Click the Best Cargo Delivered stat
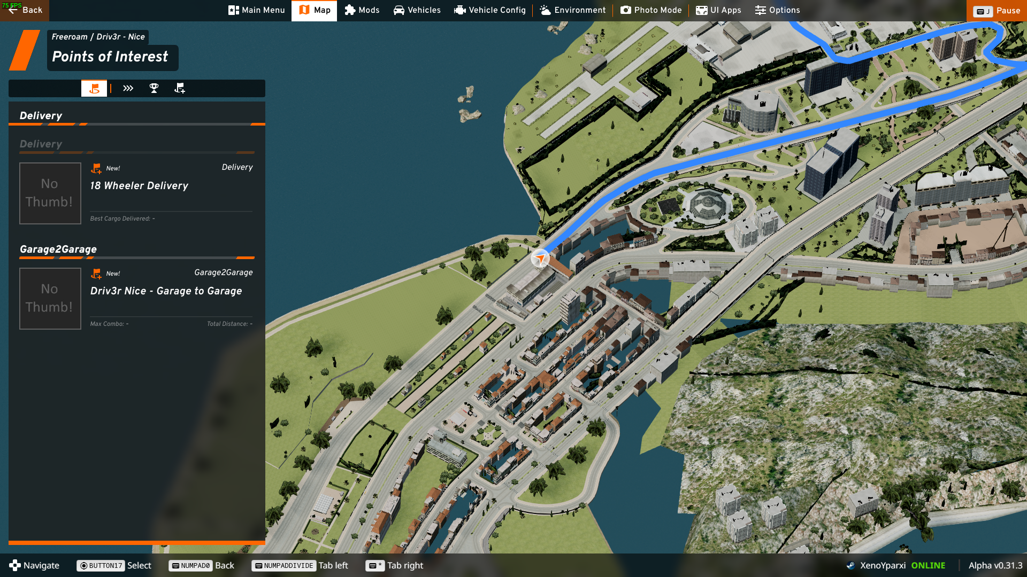 (122, 219)
